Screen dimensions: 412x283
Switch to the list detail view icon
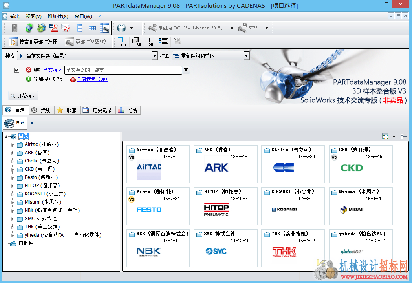pos(404,136)
